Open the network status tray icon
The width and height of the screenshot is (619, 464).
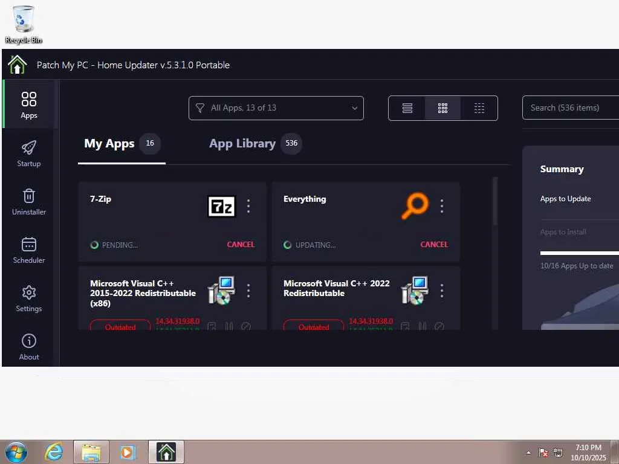[x=558, y=453]
